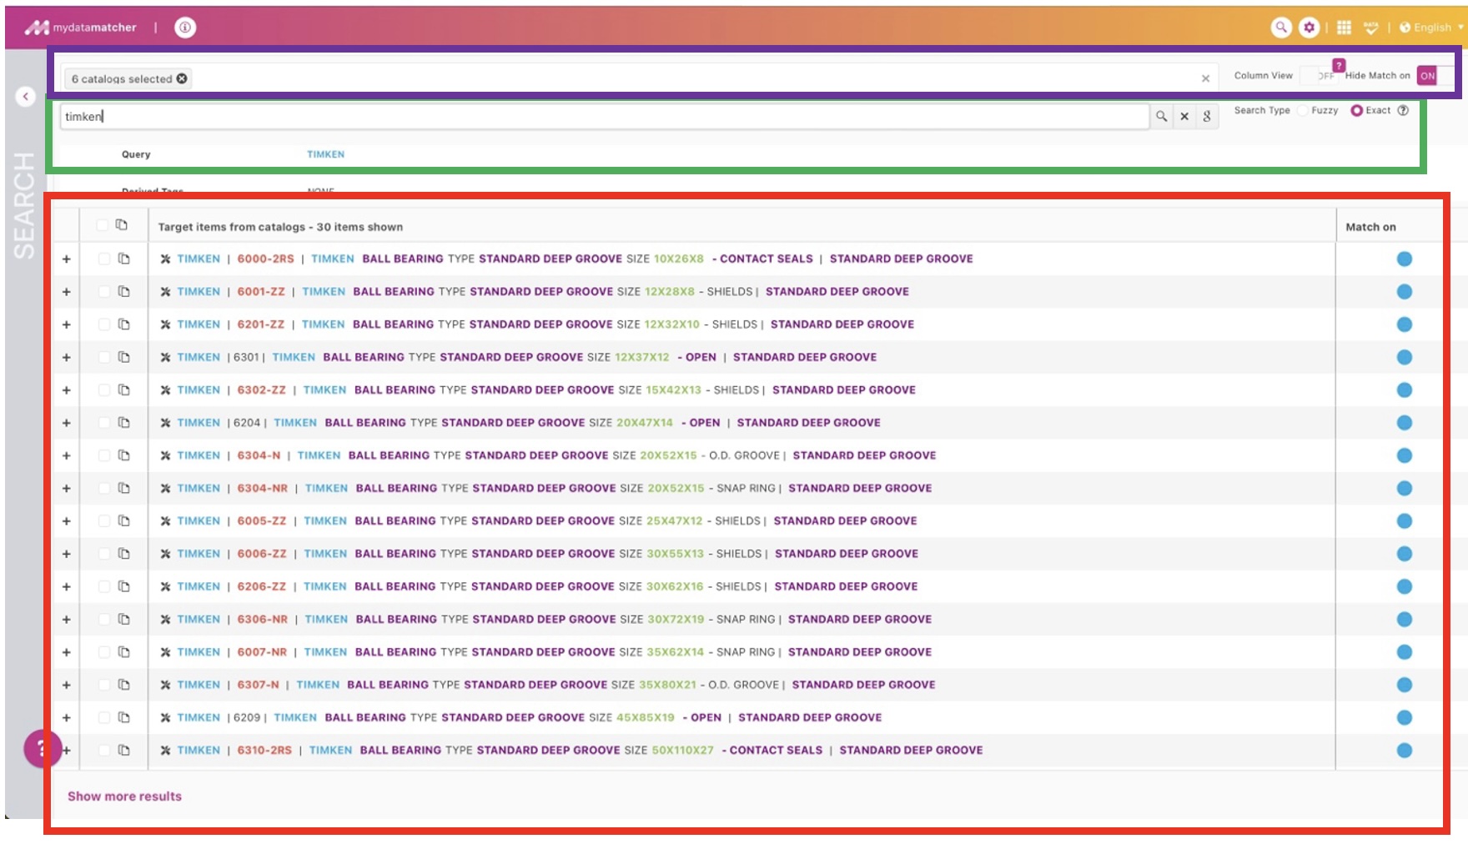This screenshot has width=1468, height=844.
Task: Select the Exact search type
Action: coord(1356,110)
